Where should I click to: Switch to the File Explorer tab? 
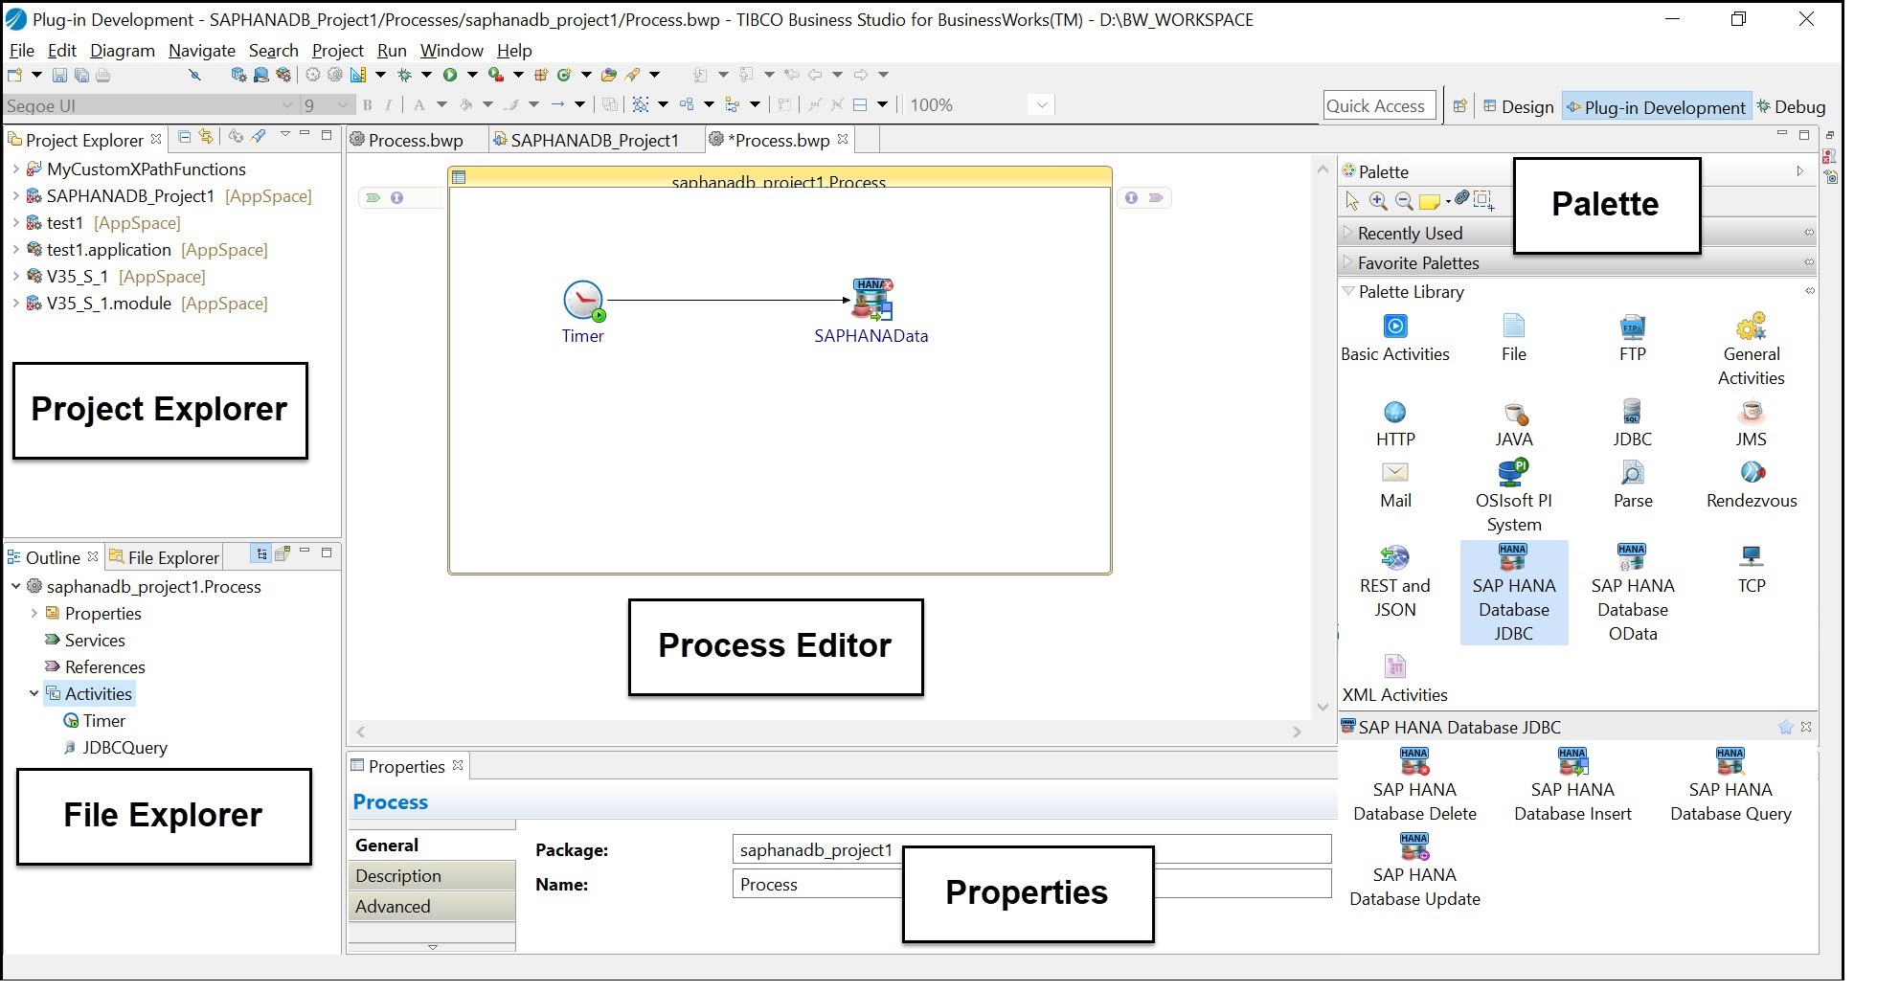pos(164,558)
